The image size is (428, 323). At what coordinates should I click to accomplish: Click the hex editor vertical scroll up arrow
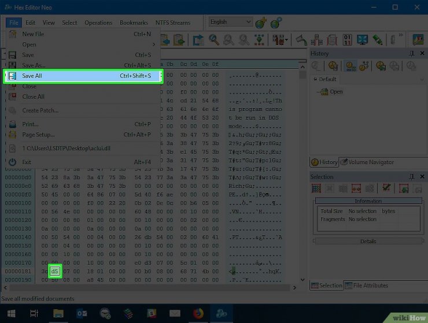coord(302,67)
